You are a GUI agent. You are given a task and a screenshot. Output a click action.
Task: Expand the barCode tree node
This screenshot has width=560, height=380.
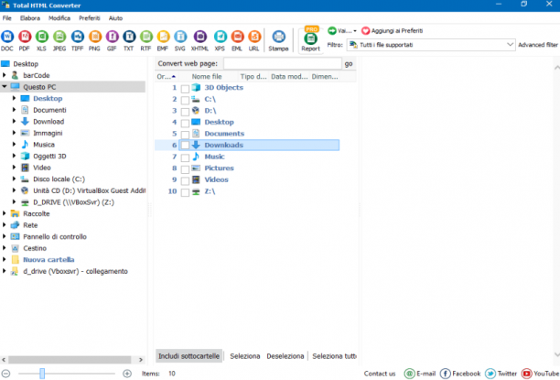click(5, 75)
